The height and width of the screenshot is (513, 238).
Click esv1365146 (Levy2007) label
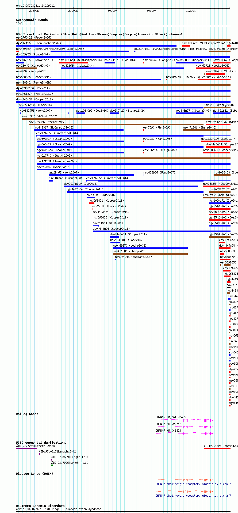click(160, 150)
